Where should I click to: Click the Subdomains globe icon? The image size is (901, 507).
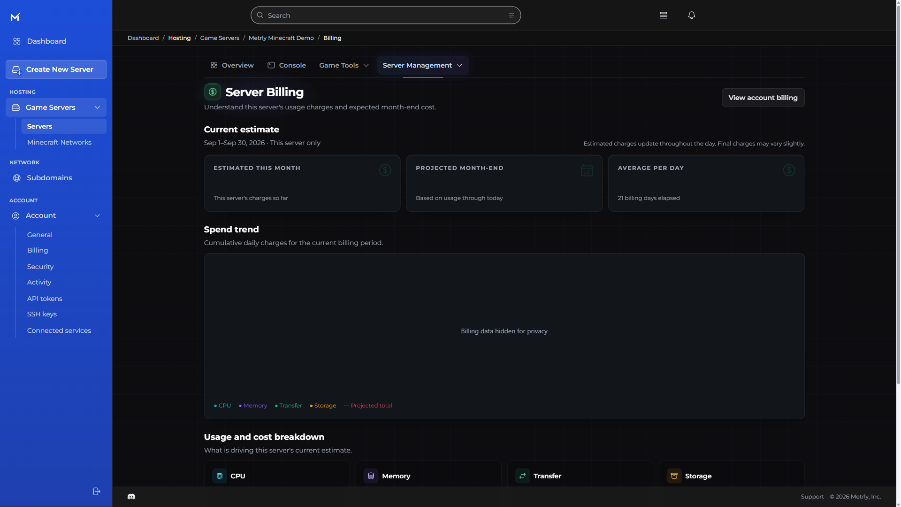click(x=17, y=178)
